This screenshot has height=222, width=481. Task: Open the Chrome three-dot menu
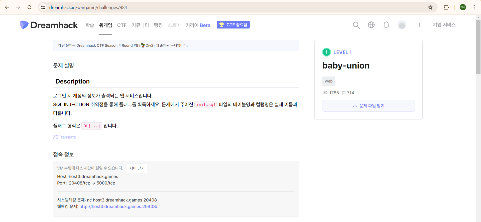(x=474, y=7)
